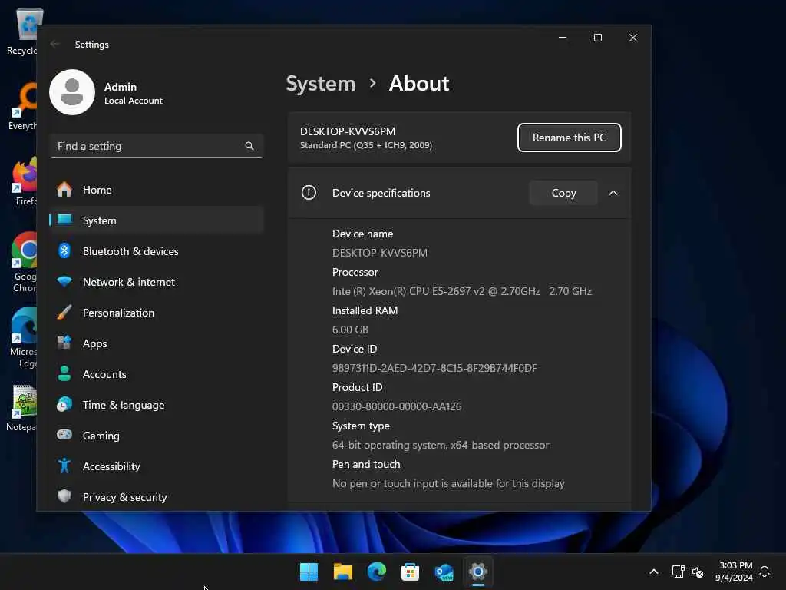Select the Microsoft Edge desktop shortcut
786x590 pixels.
click(24, 338)
